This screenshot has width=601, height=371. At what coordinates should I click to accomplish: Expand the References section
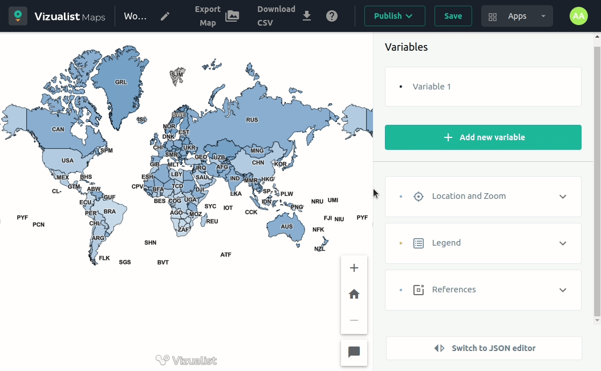coord(483,290)
